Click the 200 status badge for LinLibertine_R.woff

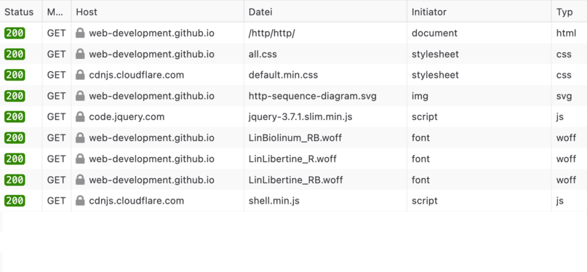15,159
